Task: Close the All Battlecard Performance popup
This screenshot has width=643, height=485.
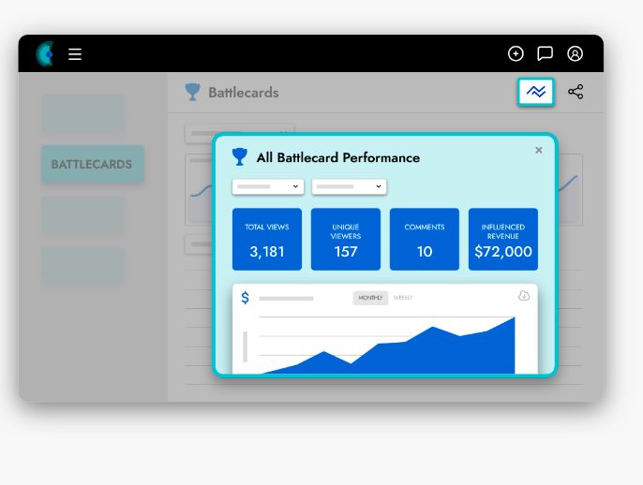Action: 539,151
